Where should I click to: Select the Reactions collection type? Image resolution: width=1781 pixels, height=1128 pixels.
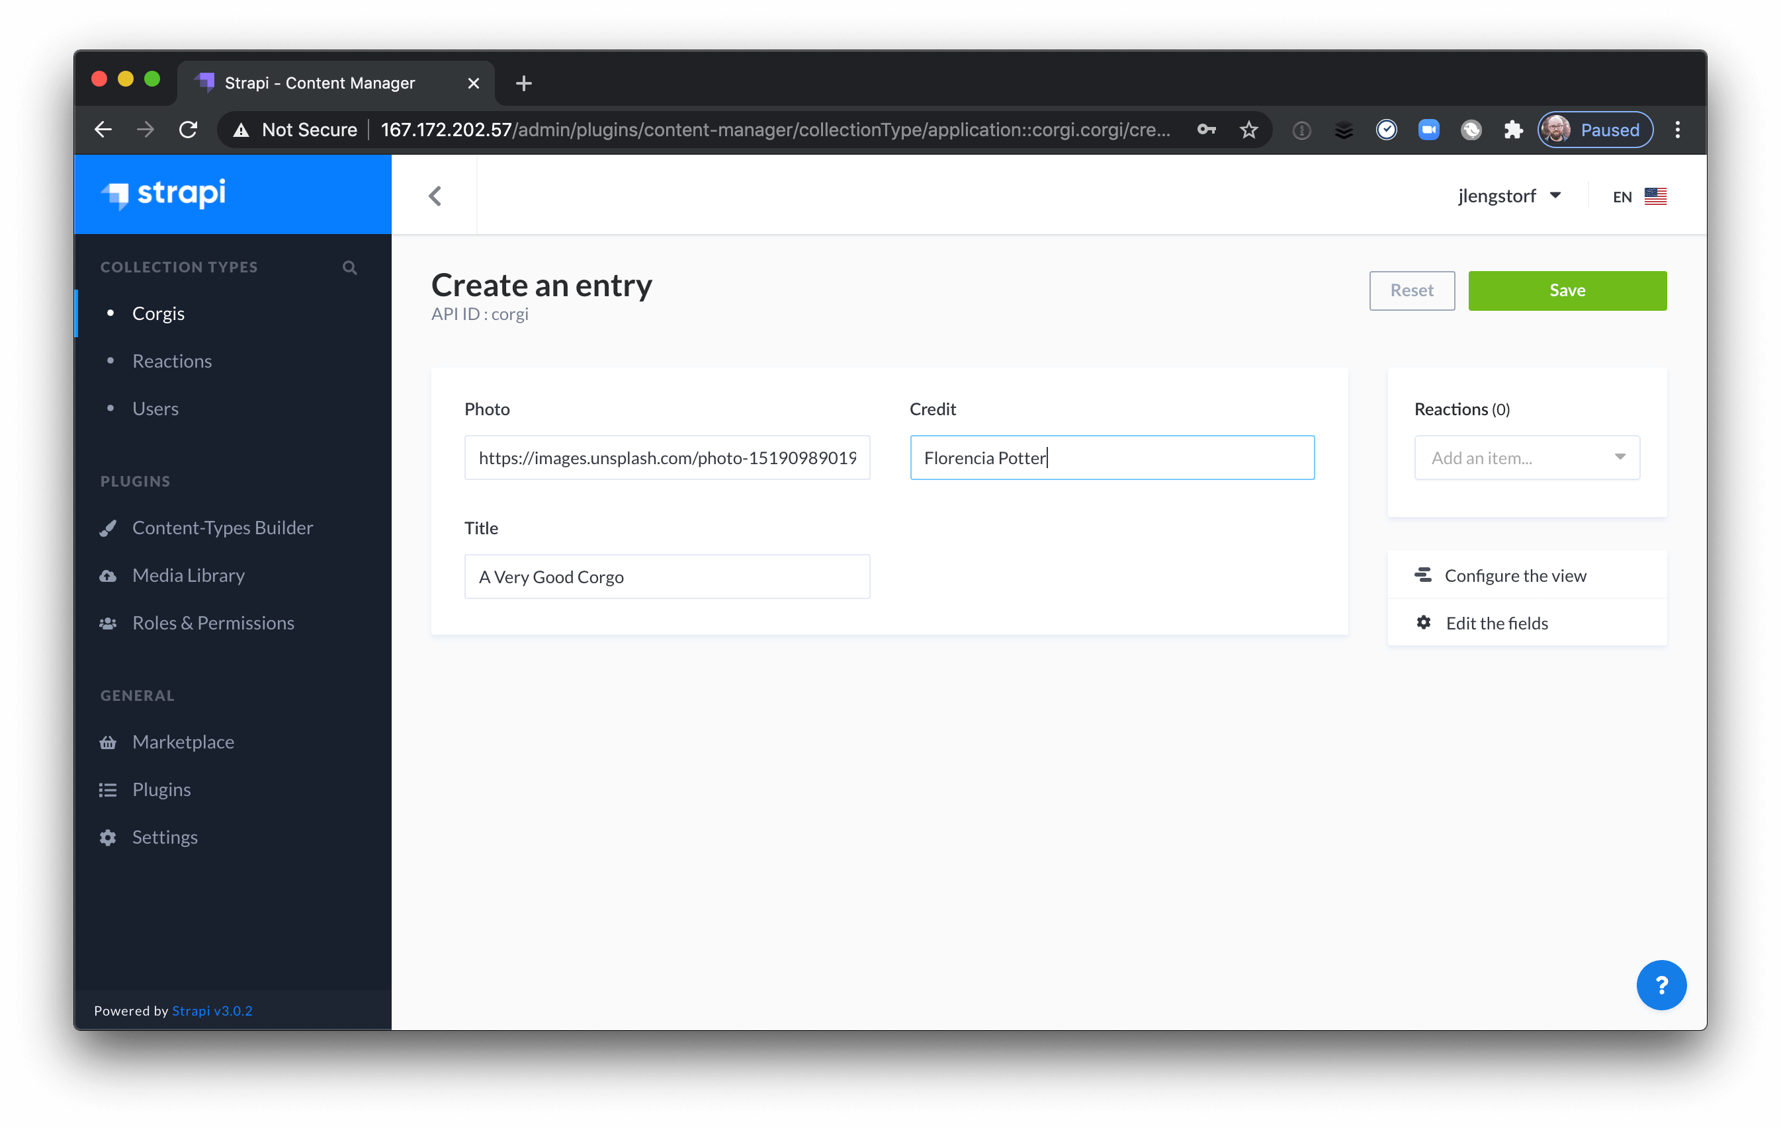tap(173, 360)
